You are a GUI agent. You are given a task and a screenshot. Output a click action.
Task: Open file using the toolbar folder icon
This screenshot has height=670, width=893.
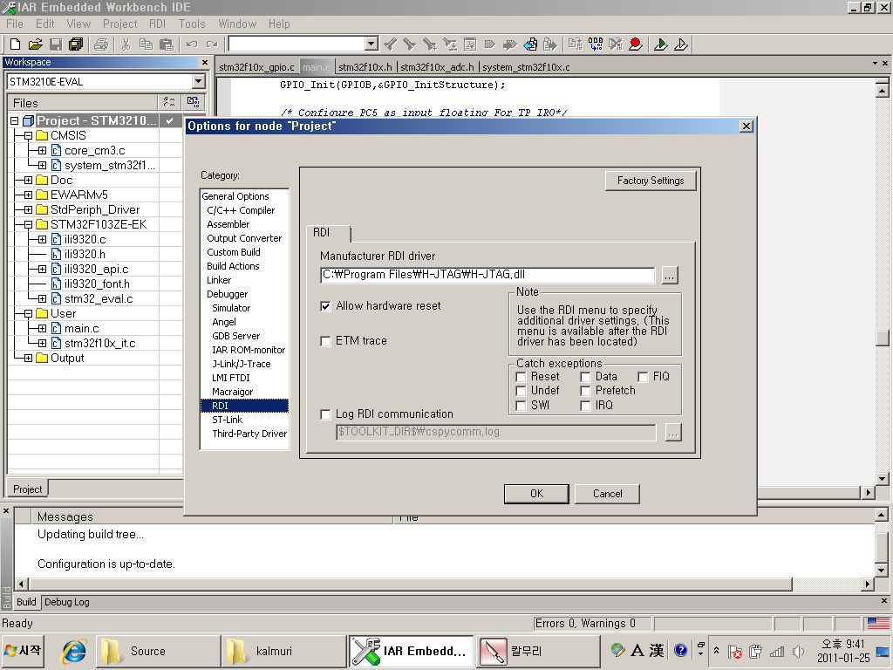[35, 44]
